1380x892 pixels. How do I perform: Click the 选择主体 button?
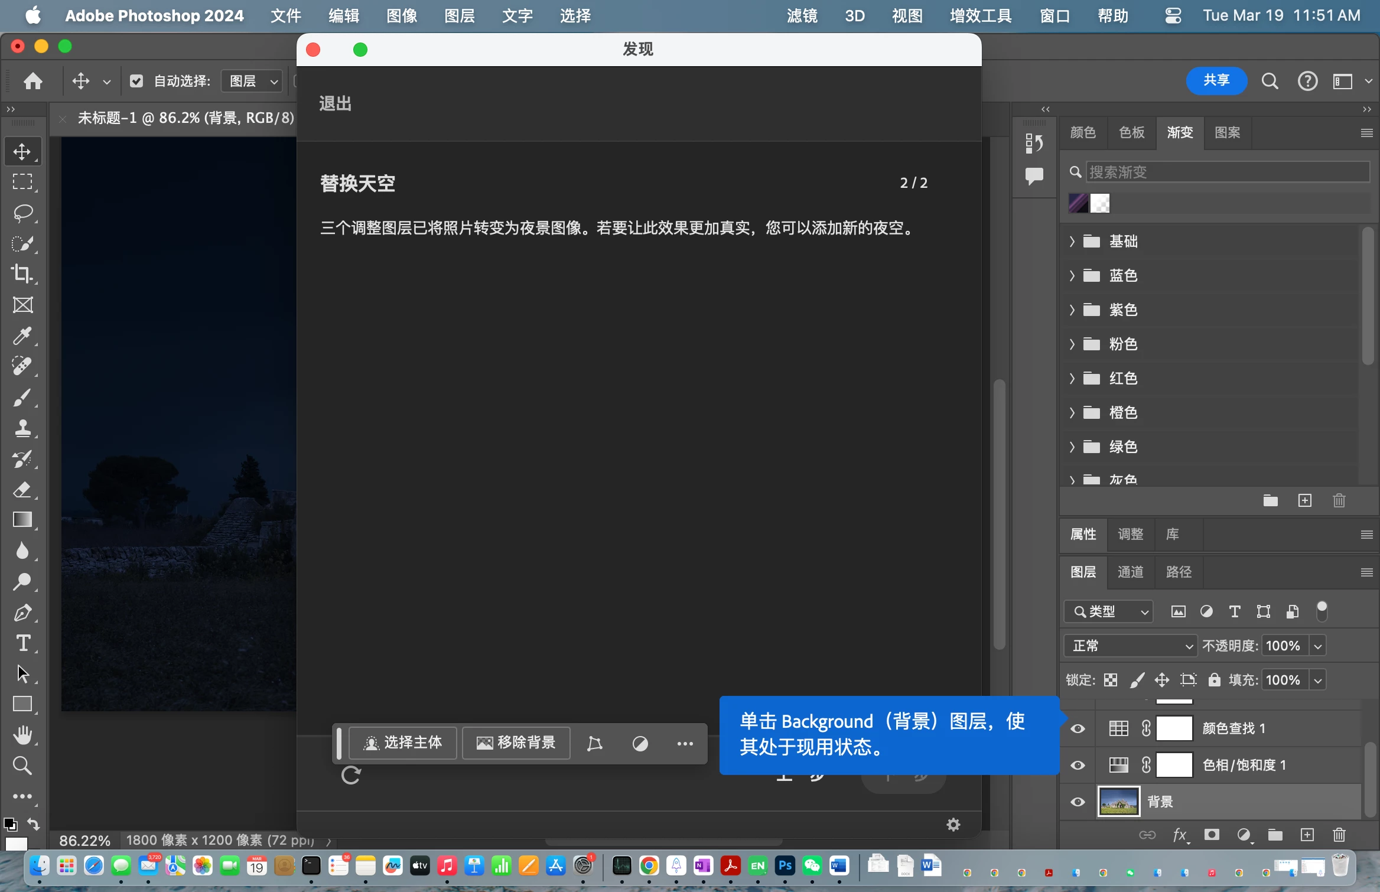pyautogui.click(x=403, y=743)
